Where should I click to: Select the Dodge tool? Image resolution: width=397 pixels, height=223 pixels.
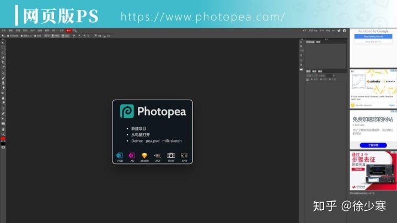(3, 103)
